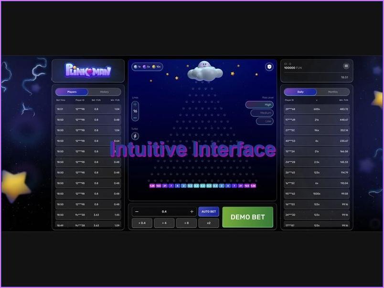384x288 pixels.
Task: Switch to the History tab
Action: click(x=104, y=92)
